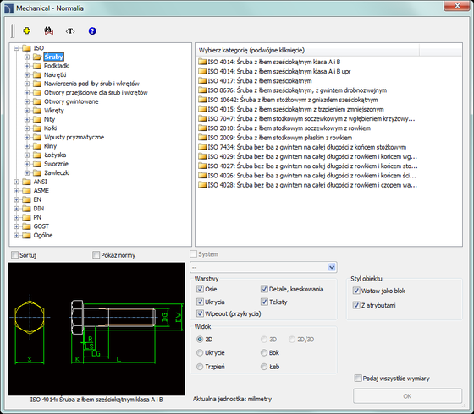474x414 pixels.
Task: Click the Zawleczki folder icon
Action: 37,173
